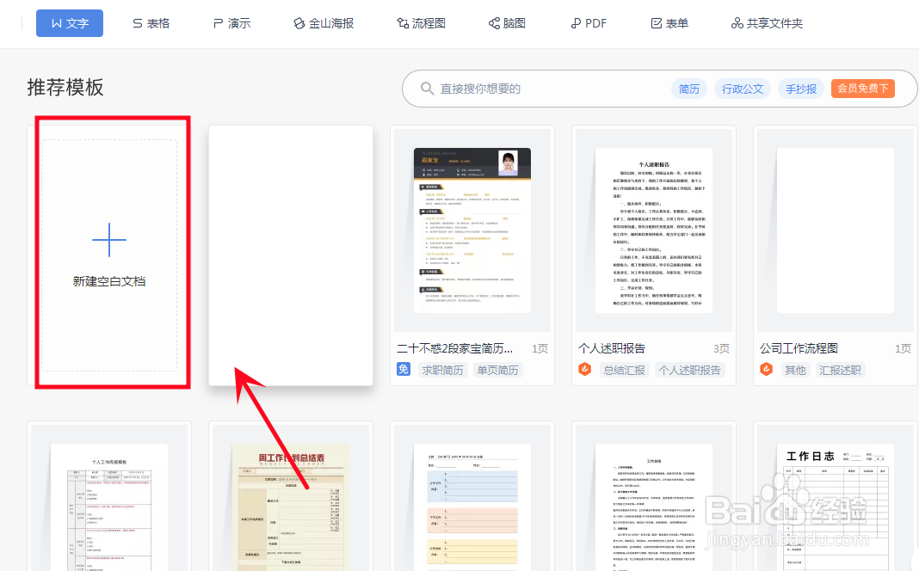Select the 求职简历 tag

[x=442, y=370]
